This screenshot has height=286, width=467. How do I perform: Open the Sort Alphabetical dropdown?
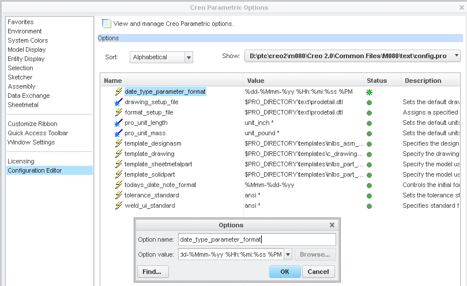click(189, 57)
